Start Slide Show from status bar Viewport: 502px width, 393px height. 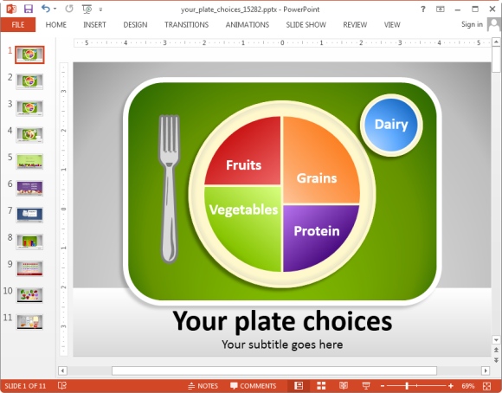(366, 385)
